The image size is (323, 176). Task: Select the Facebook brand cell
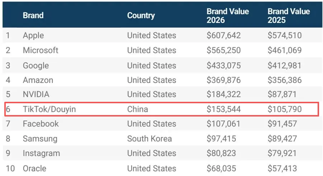click(x=41, y=124)
